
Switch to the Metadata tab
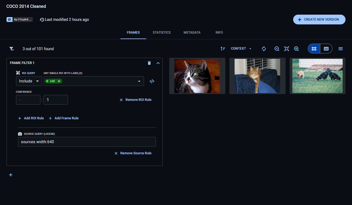192,33
